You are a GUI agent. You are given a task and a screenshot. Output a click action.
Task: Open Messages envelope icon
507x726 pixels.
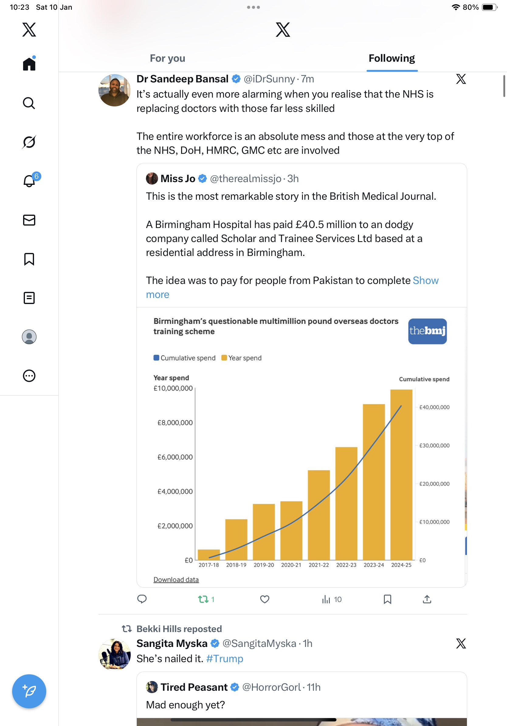29,220
